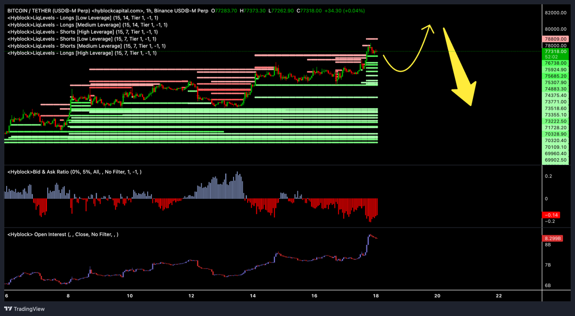This screenshot has width=575, height=316.
Task: Click date 8 on the time axis
Action: pyautogui.click(x=68, y=296)
